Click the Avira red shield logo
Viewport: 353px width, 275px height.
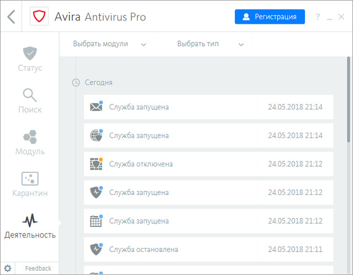[x=39, y=17]
